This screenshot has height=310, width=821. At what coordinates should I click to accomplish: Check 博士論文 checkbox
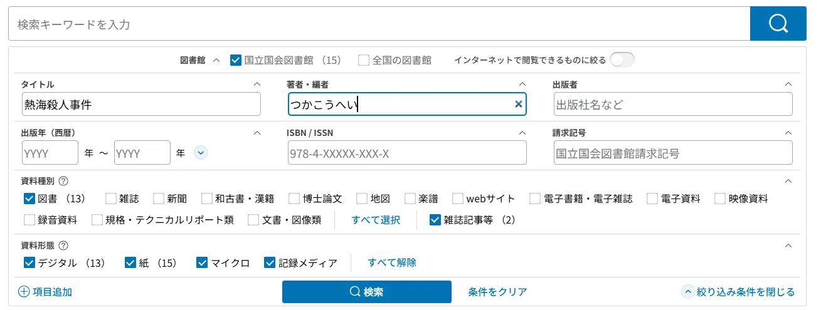tap(294, 199)
